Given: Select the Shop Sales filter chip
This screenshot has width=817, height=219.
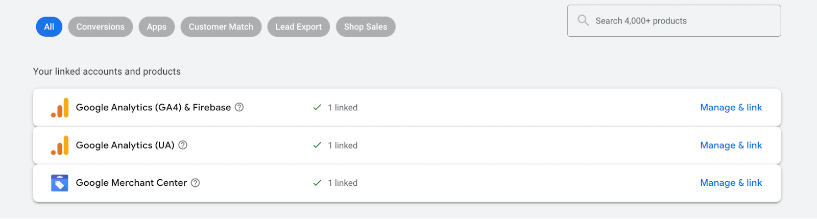Looking at the screenshot, I should coord(366,27).
